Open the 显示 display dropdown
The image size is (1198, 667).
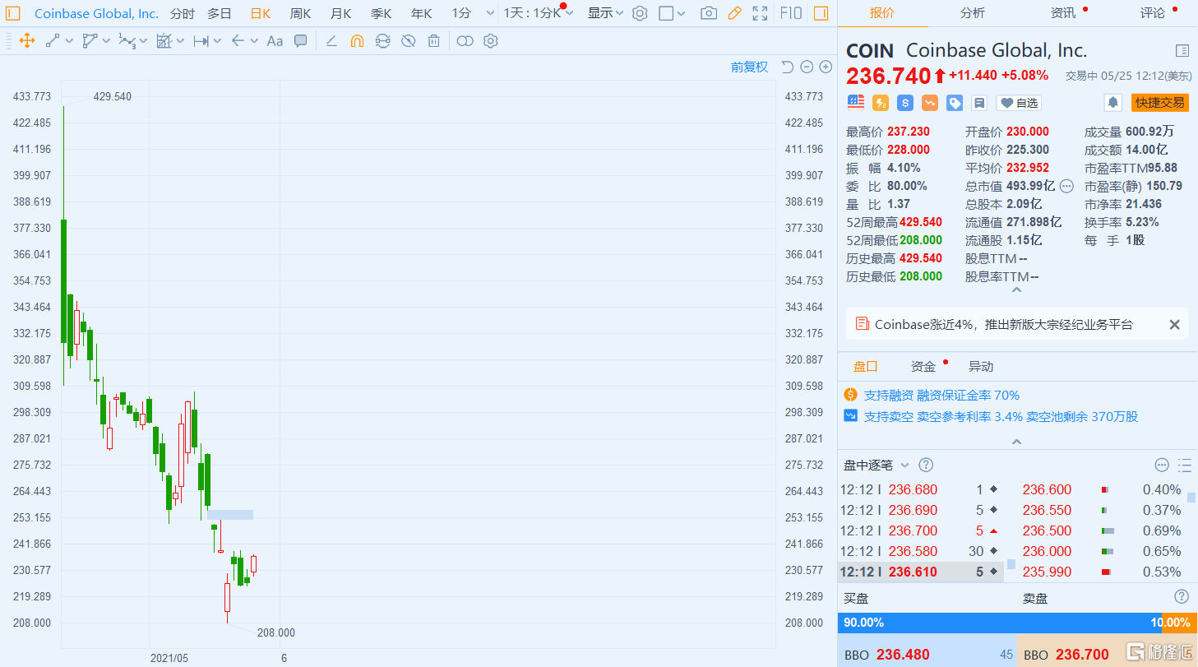pyautogui.click(x=605, y=13)
